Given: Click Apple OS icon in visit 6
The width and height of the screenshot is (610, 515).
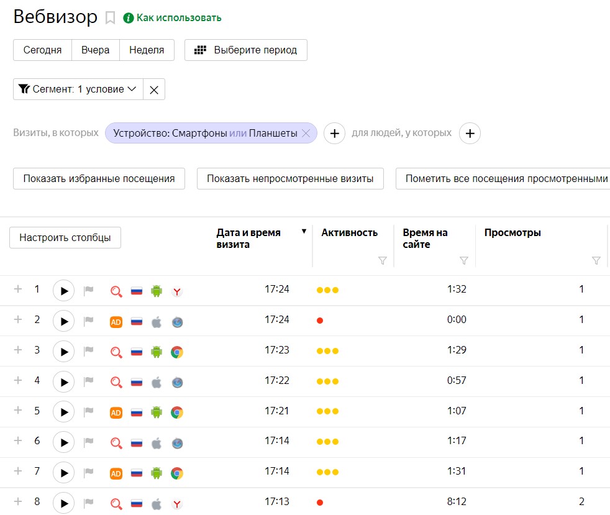Looking at the screenshot, I should click(x=157, y=443).
